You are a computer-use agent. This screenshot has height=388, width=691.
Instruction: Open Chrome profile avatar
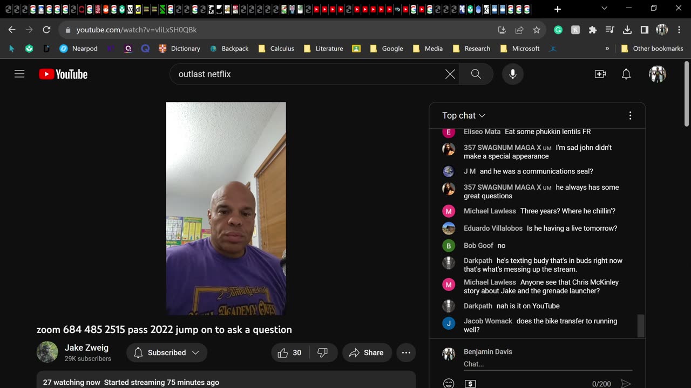[x=662, y=30]
